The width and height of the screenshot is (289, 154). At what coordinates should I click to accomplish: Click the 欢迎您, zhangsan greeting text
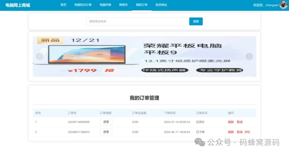(266, 5)
